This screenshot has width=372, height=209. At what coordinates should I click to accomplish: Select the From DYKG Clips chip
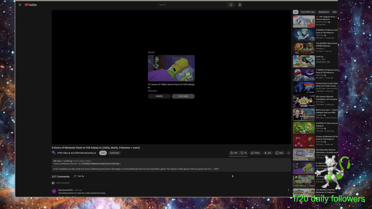pos(308,12)
